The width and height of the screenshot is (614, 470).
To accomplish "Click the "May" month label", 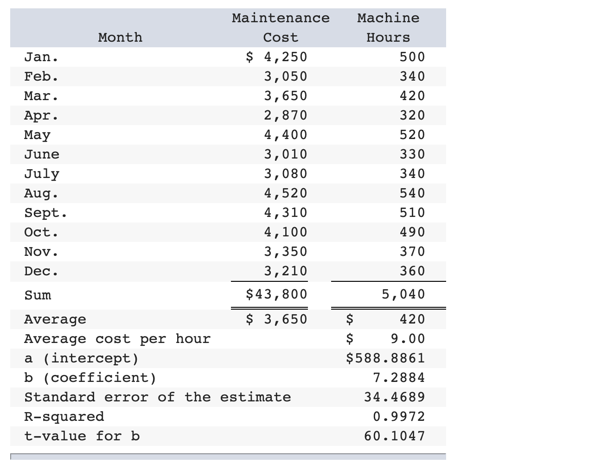I will tap(37, 135).
